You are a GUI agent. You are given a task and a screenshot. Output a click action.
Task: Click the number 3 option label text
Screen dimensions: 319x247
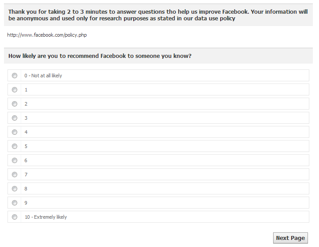pos(26,118)
